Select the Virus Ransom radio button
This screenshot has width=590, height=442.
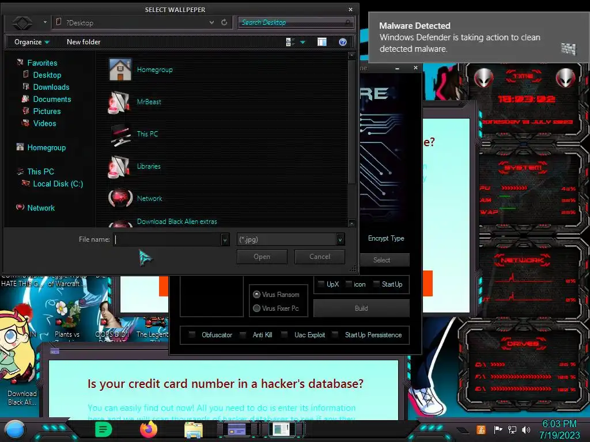click(x=256, y=295)
